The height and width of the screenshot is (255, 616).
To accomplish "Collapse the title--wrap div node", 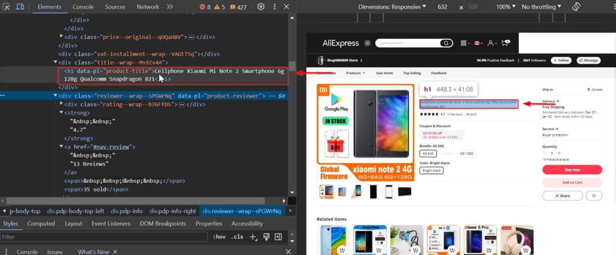I will [55, 62].
